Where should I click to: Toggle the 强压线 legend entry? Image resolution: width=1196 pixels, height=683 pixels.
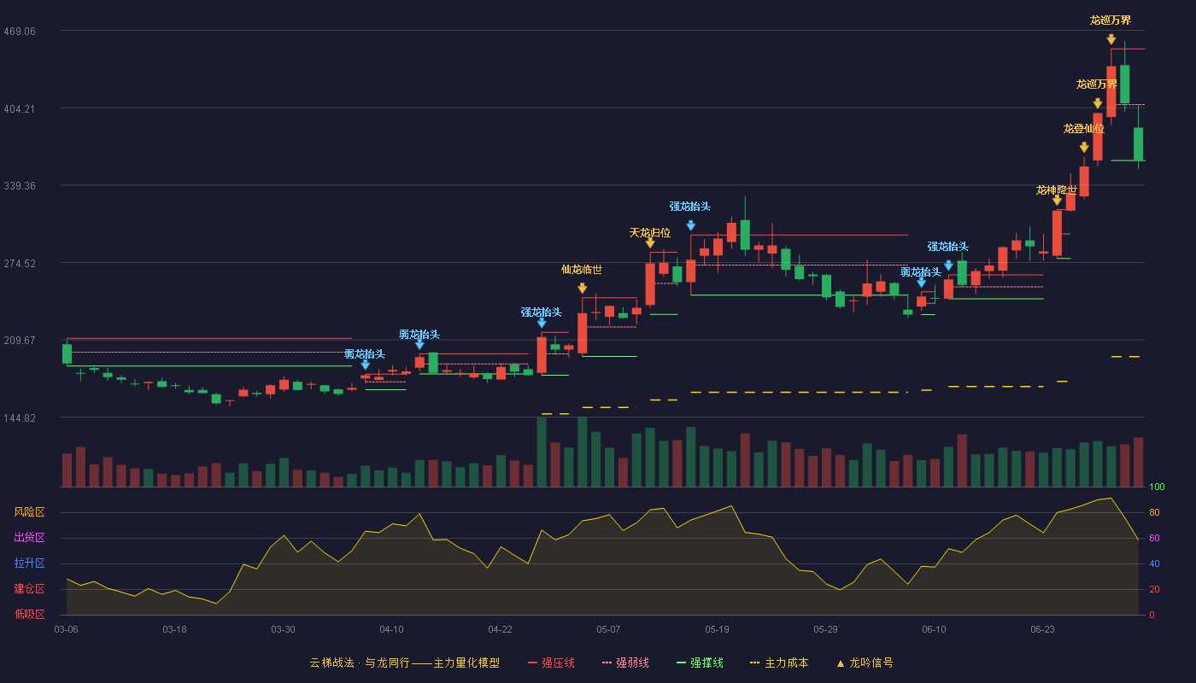coord(551,663)
